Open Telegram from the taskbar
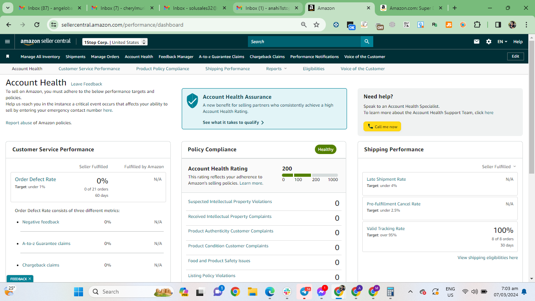 [305, 292]
